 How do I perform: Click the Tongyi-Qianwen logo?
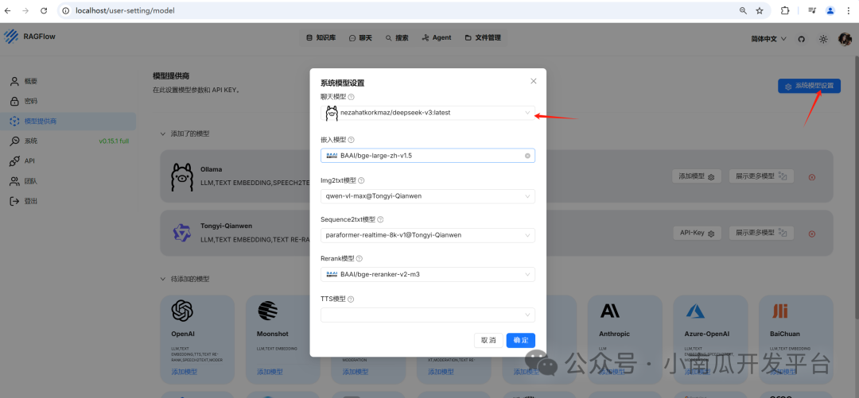coord(182,234)
